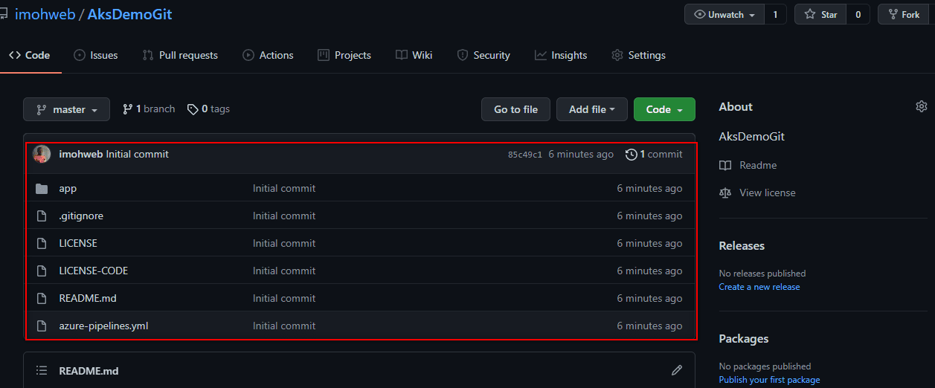Click the Packages heading
The height and width of the screenshot is (388, 935).
click(744, 338)
